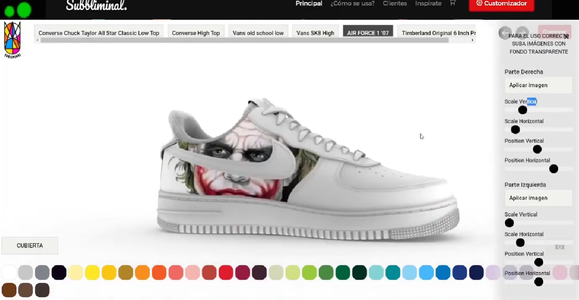
Task: Click the CUBIERTA part button
Action: click(x=30, y=246)
